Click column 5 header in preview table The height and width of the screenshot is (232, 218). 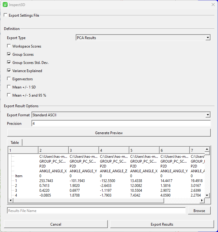click(x=144, y=151)
